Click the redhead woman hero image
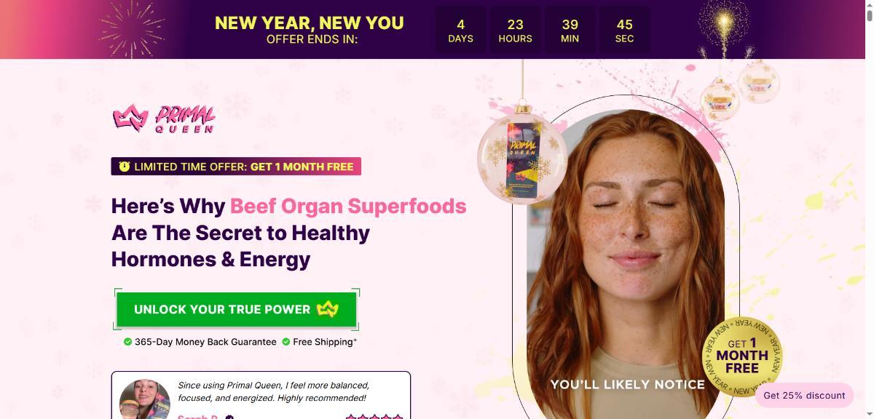This screenshot has width=874, height=419. [x=625, y=262]
